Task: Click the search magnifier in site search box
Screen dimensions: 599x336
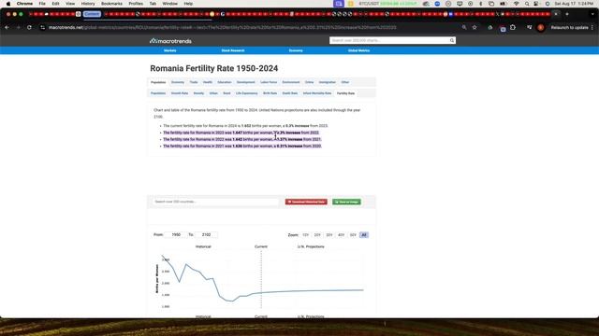Action: pos(451,40)
